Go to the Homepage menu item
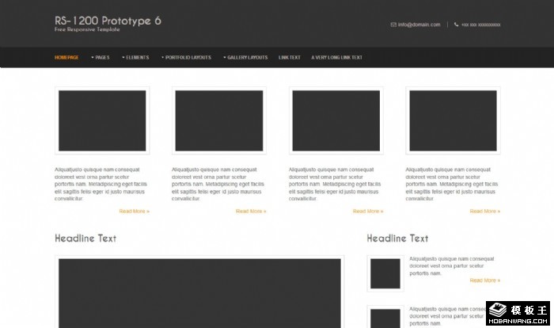 [x=66, y=57]
